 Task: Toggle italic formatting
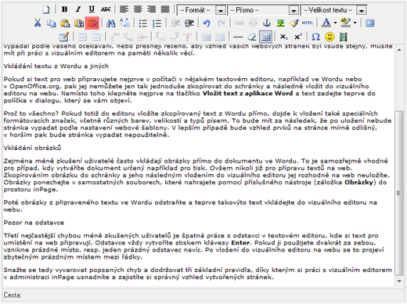pos(77,9)
